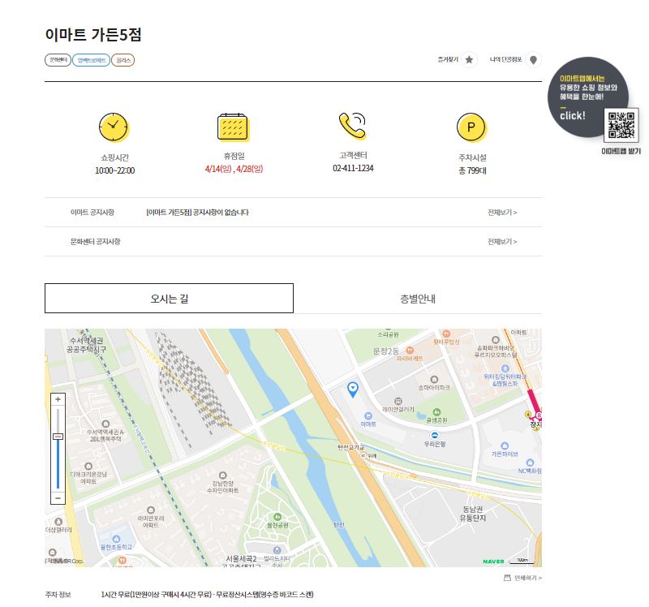
Task: Click the 휴점일 calendar icon
Action: pyautogui.click(x=233, y=127)
